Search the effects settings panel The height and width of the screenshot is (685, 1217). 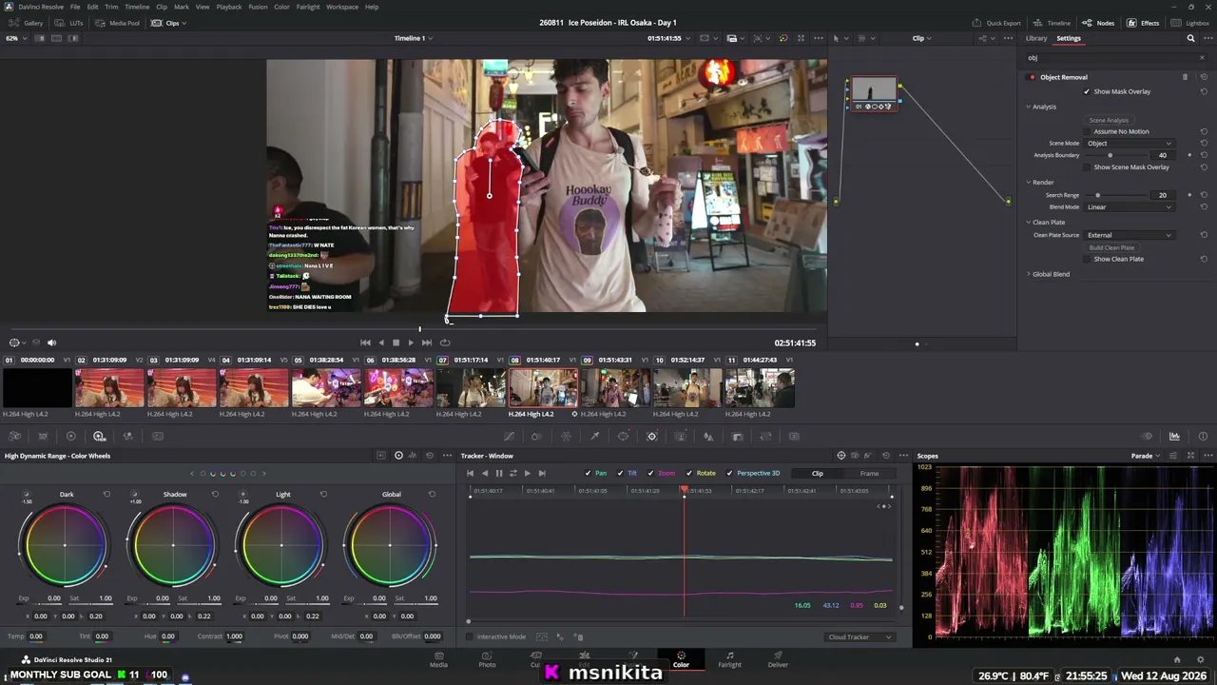(x=1190, y=39)
